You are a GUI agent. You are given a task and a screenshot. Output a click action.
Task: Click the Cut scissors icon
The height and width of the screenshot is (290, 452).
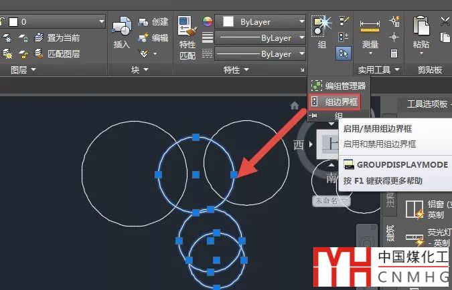(x=445, y=22)
